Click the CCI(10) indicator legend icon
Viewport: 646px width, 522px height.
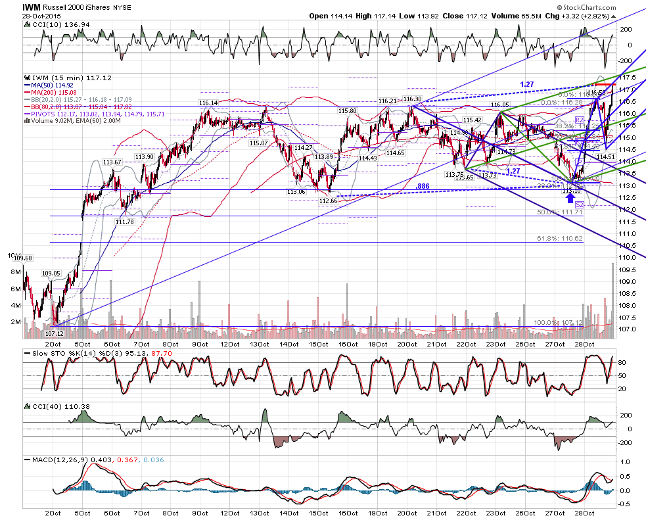click(27, 25)
